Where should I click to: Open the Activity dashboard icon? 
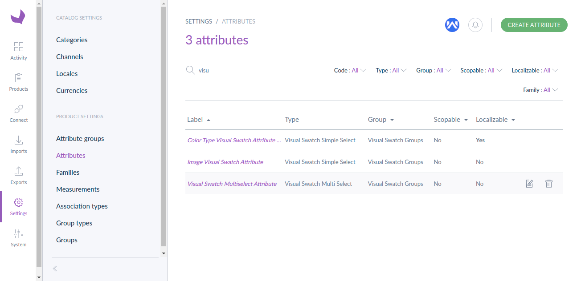(19, 47)
